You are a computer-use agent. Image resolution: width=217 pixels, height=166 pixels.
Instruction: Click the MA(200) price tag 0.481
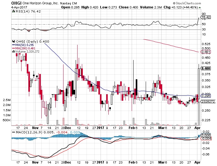point(206,52)
